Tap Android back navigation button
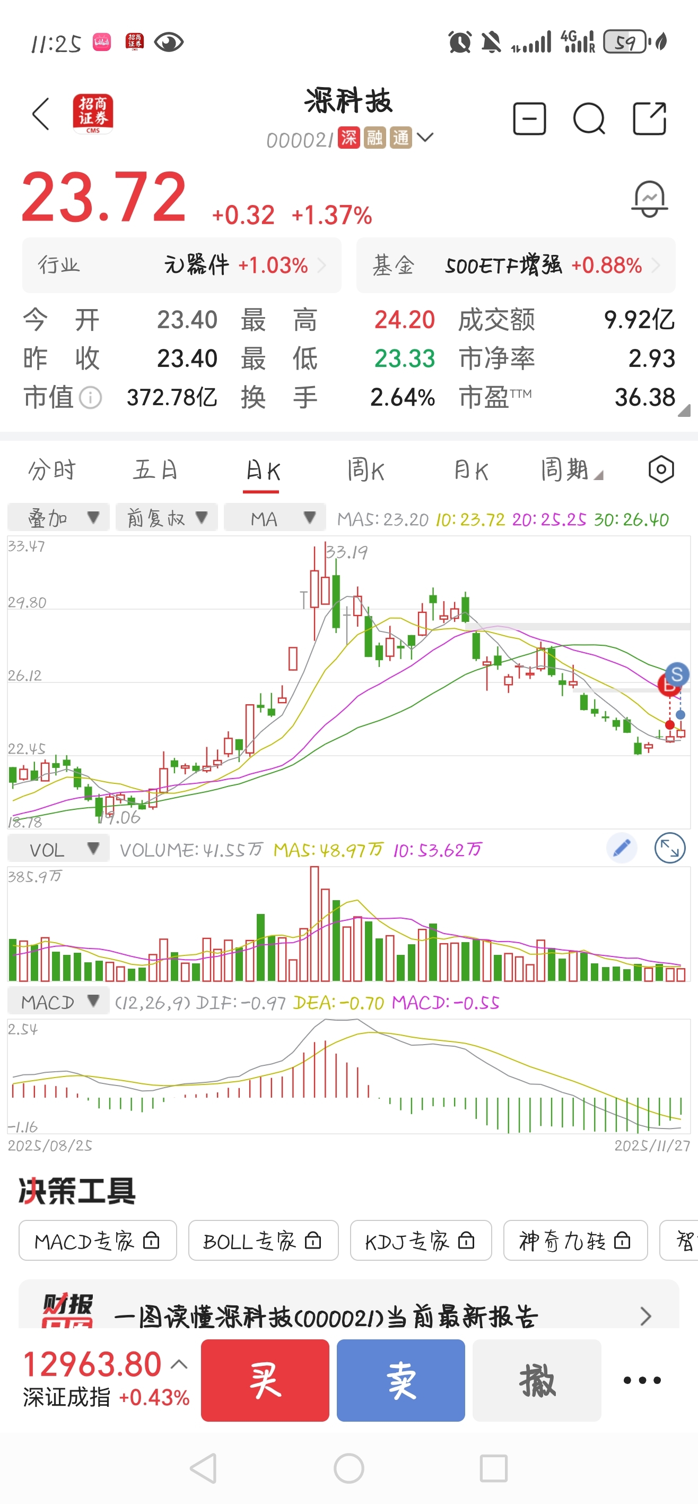698x1504 pixels. [204, 1468]
